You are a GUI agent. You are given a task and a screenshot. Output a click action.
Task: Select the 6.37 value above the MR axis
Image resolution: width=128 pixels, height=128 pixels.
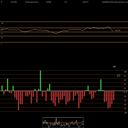(x=119, y=76)
